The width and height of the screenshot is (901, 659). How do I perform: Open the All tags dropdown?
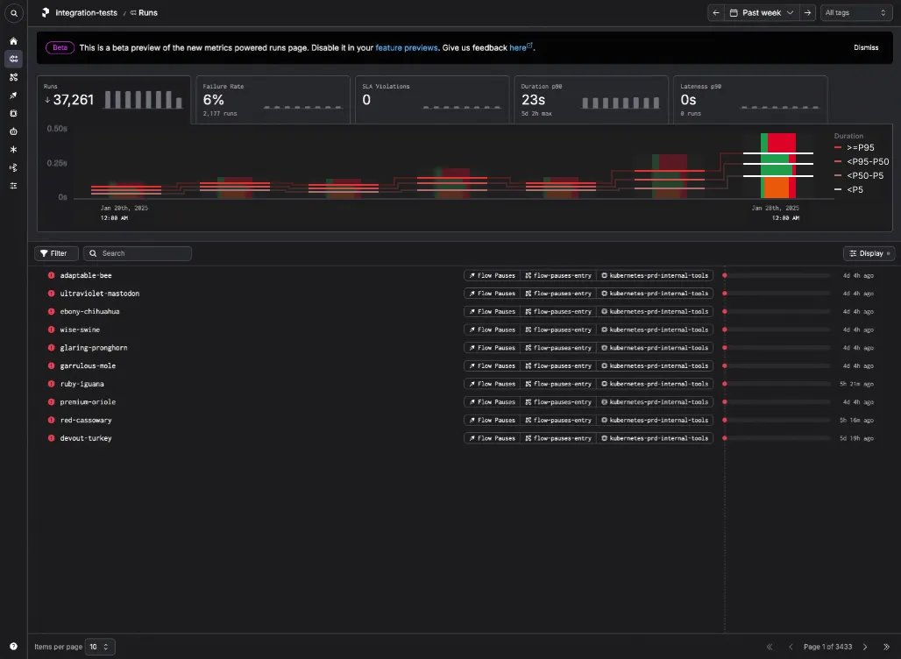click(856, 12)
